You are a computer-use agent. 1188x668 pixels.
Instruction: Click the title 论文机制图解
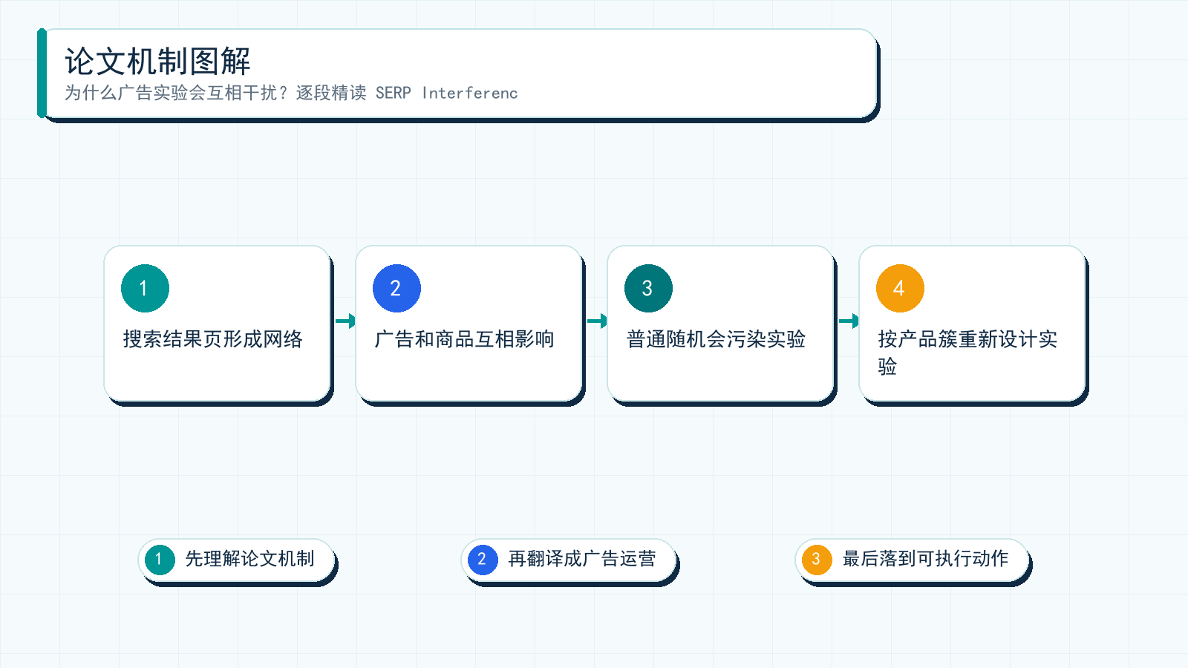click(x=157, y=62)
